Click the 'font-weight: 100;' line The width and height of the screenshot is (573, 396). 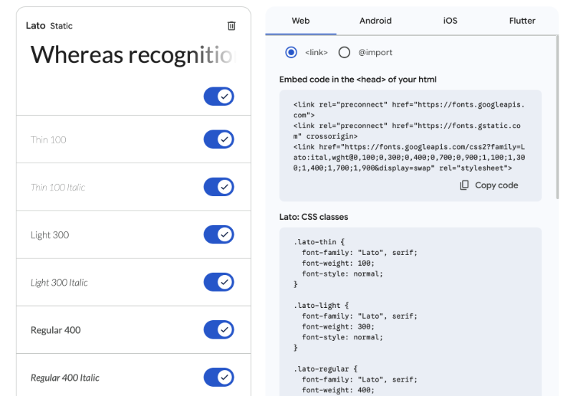(338, 263)
